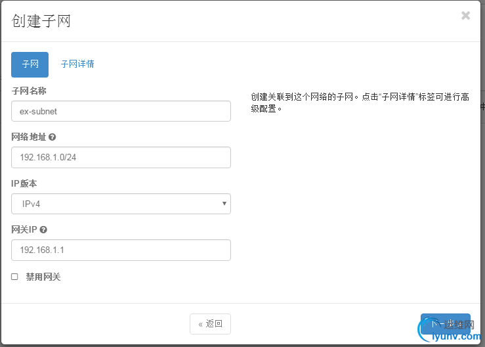The width and height of the screenshot is (485, 347).
Task: Click the 网络地址 label text
Action: point(29,137)
